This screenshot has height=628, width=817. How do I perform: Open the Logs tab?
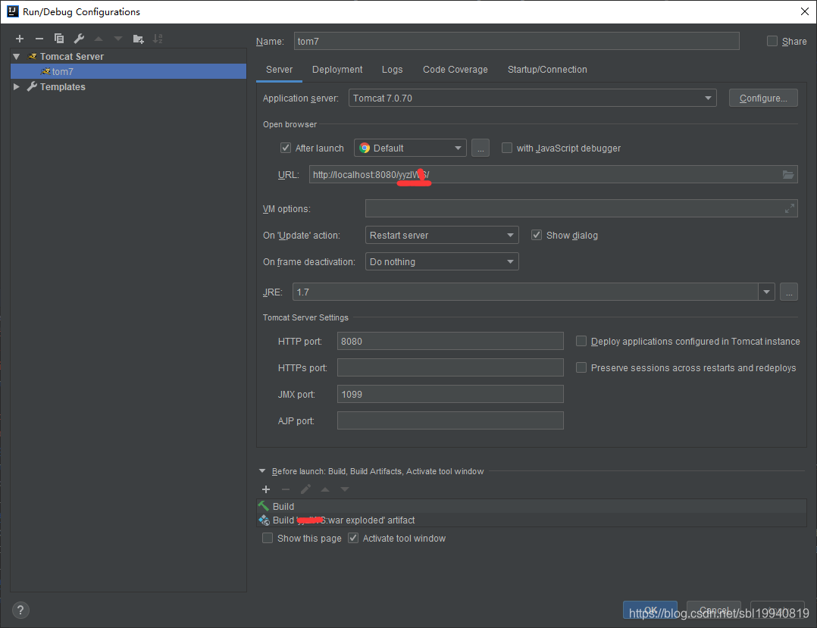point(392,70)
